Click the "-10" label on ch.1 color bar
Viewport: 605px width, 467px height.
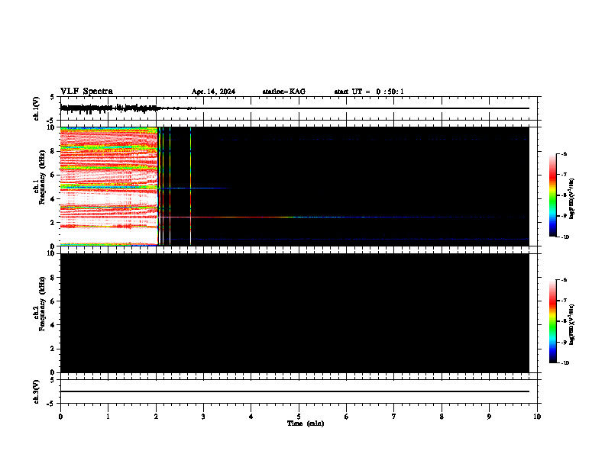click(x=565, y=237)
